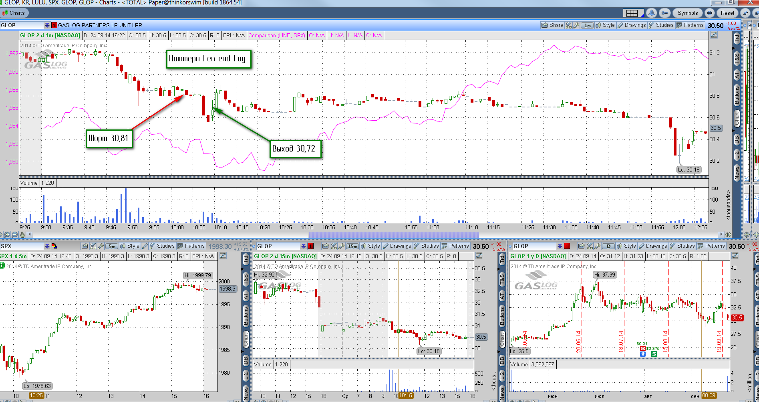Open Patterns menu in main chart toolbar
Image resolution: width=759 pixels, height=402 pixels.
click(x=690, y=25)
